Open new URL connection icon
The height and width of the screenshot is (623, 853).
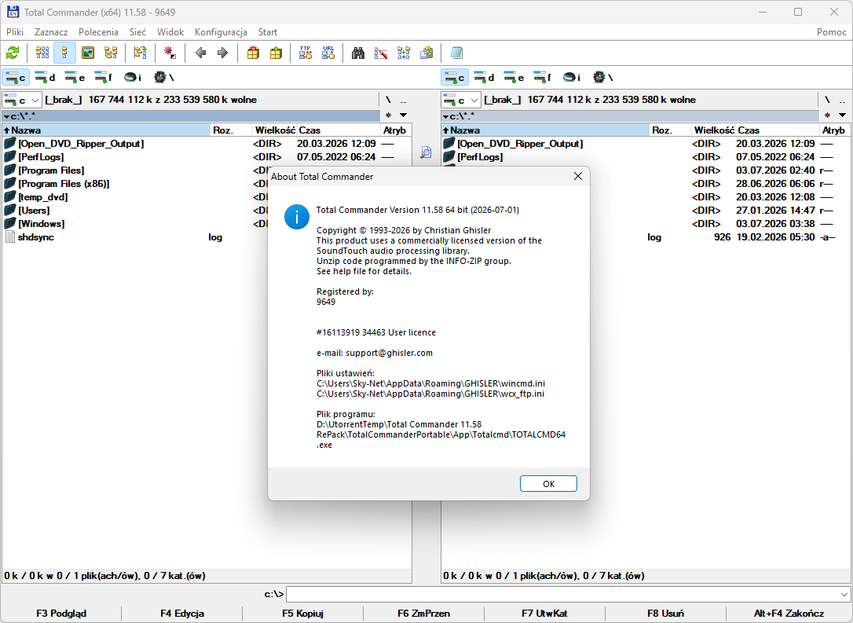coord(328,53)
